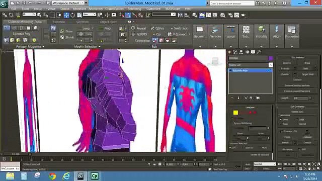Open the key filter Selected dropdown
The height and width of the screenshot is (181, 322).
(x=265, y=164)
